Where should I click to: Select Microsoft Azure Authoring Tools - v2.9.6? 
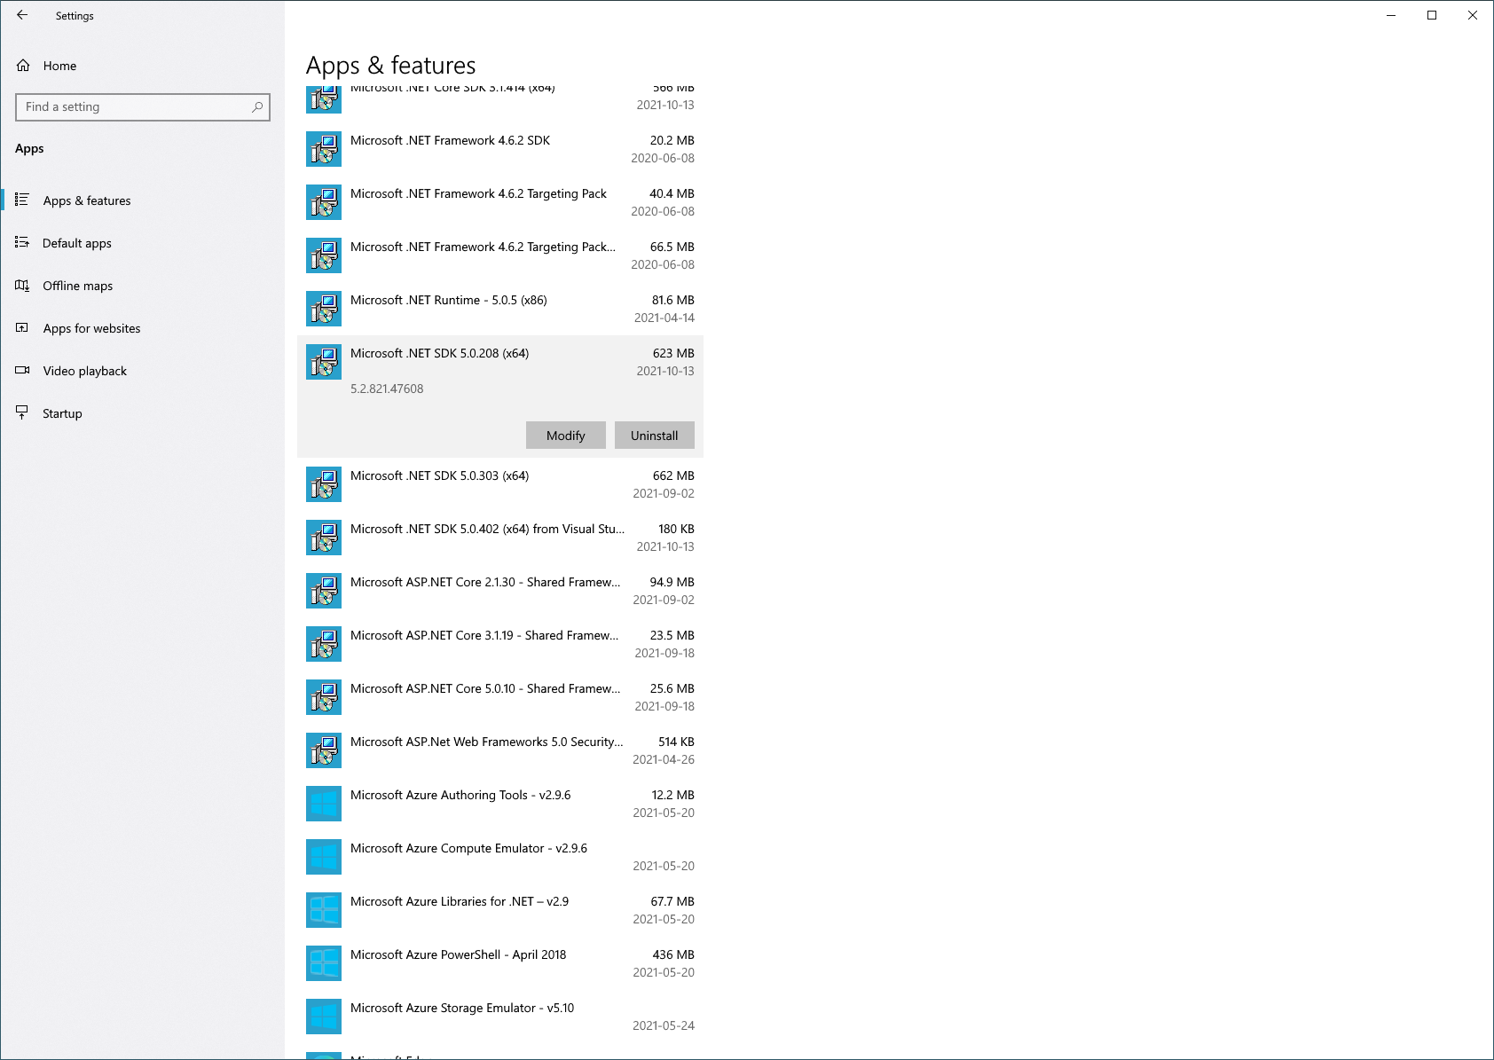click(x=500, y=804)
